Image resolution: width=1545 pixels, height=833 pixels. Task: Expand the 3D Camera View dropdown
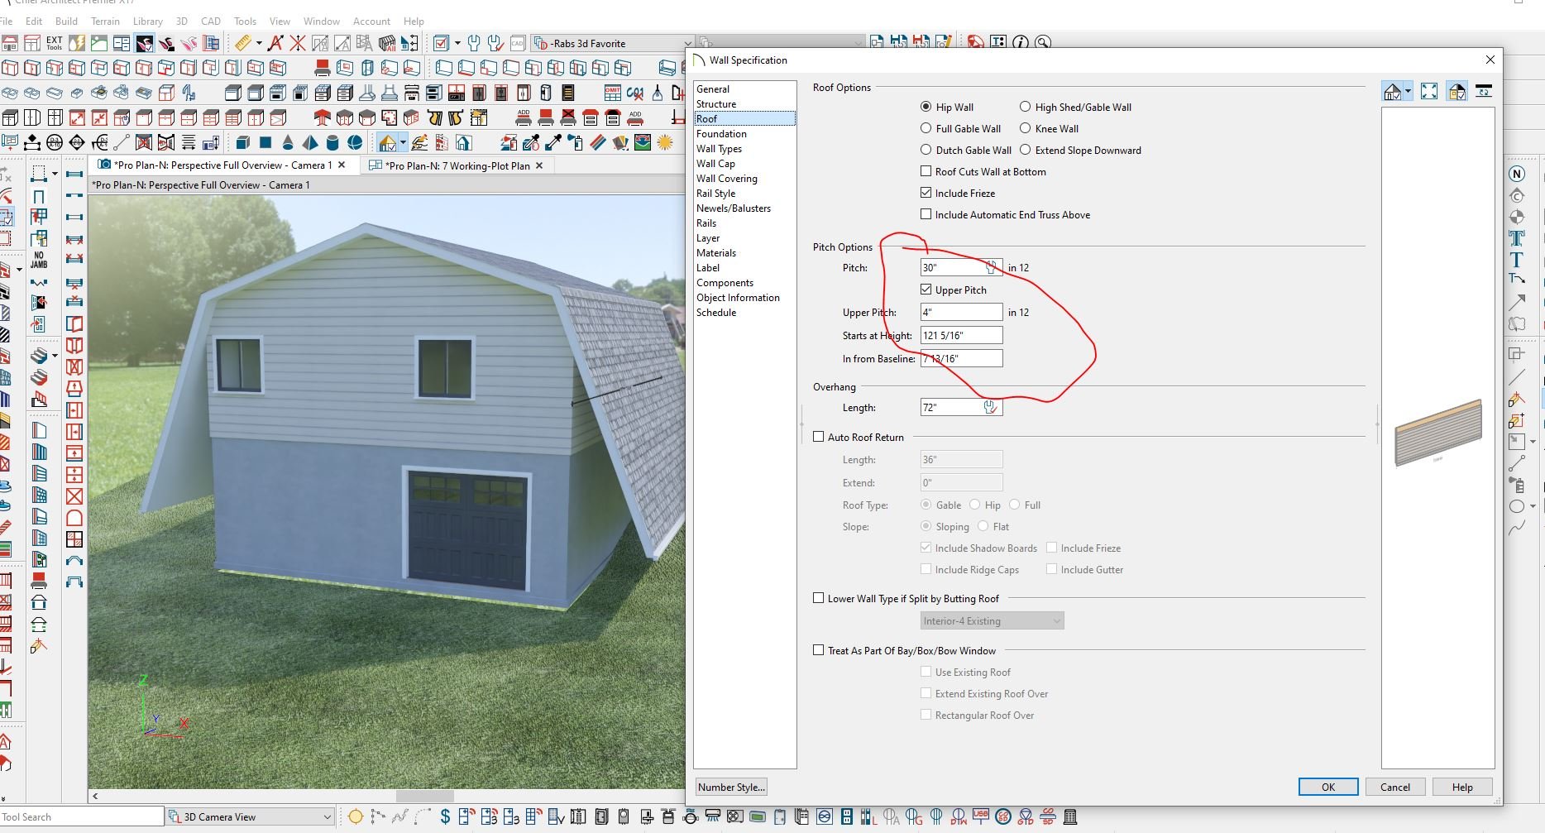pyautogui.click(x=328, y=817)
